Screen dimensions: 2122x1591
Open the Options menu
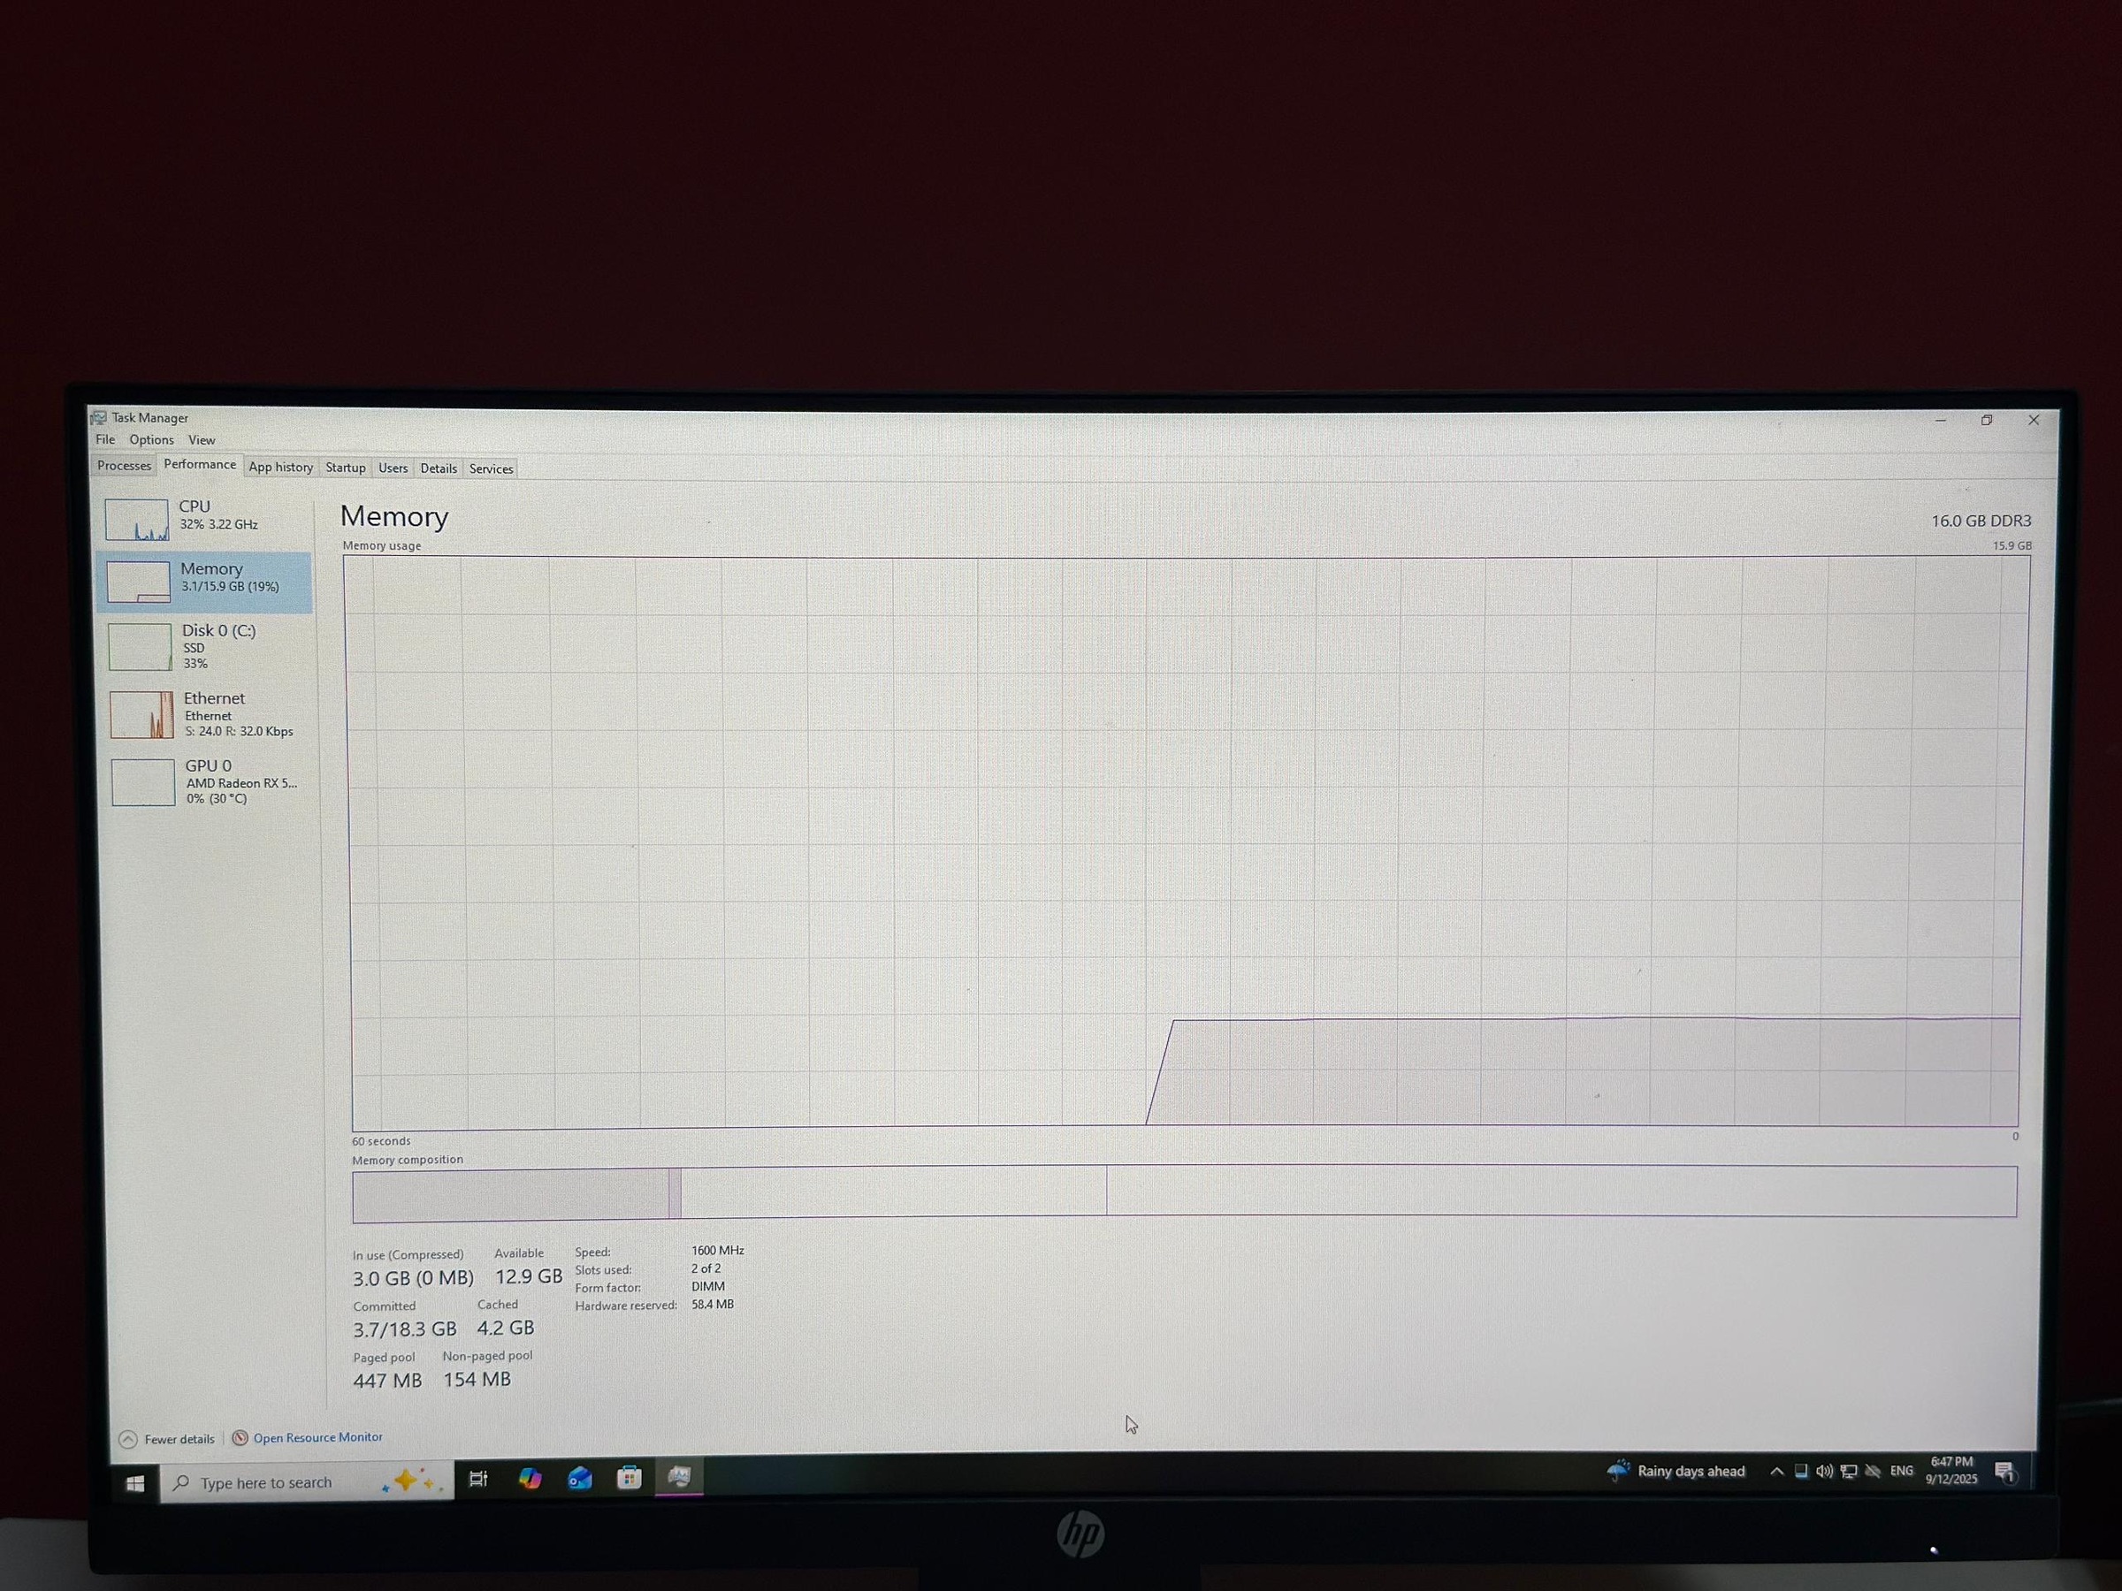(151, 439)
